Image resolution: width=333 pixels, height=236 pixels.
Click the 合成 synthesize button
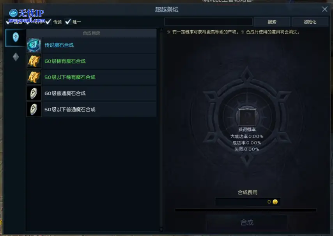tap(247, 222)
